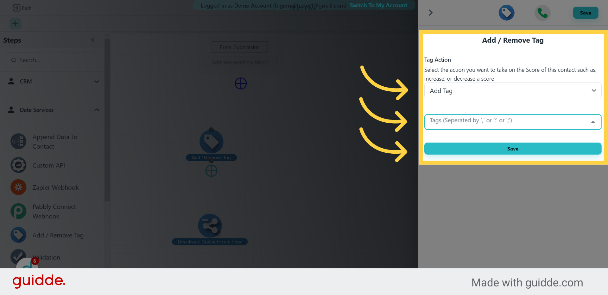Click the Add / Remove Tag node label

click(x=211, y=157)
